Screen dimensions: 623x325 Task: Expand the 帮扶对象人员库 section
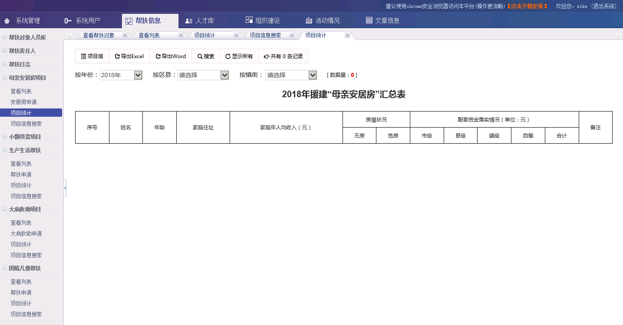point(4,38)
